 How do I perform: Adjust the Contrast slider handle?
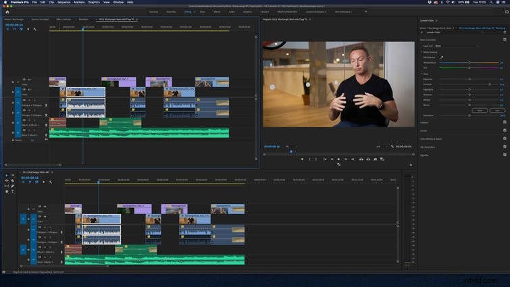(x=490, y=84)
